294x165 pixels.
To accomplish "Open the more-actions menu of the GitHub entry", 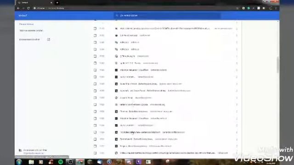I will click(x=237, y=153).
